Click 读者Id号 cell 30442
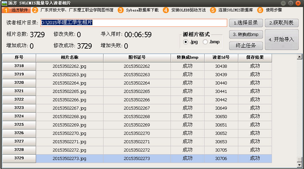304x169 pixels. 221,100
